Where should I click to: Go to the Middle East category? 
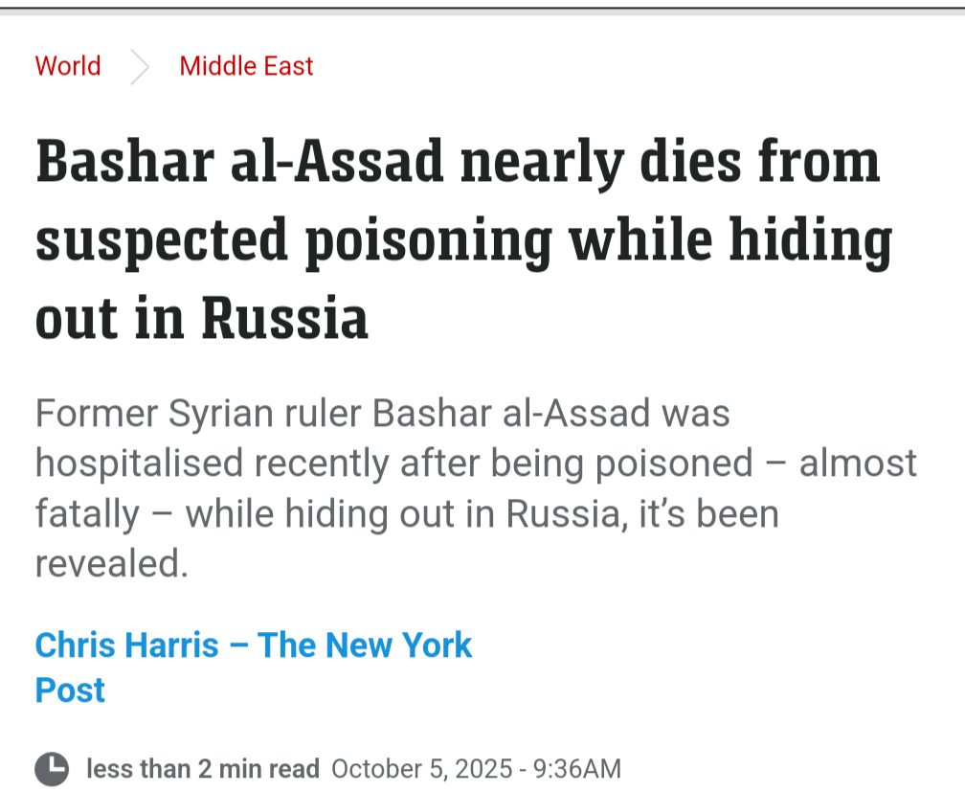[246, 66]
